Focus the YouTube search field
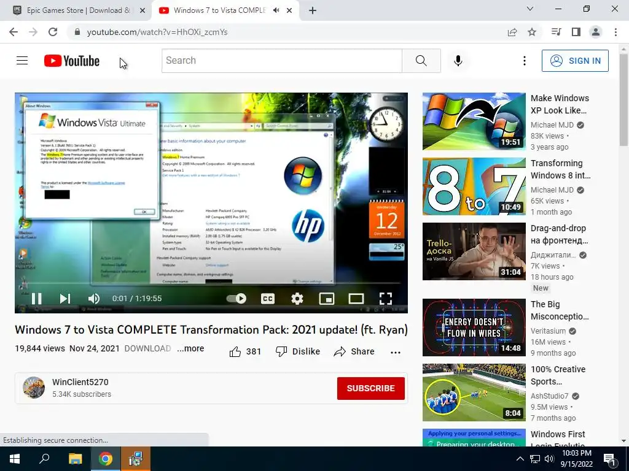The width and height of the screenshot is (629, 471). (x=281, y=61)
